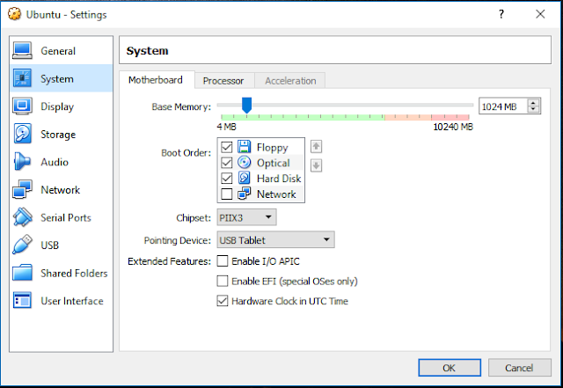Click the VirtualBox gear icon in title bar
This screenshot has width=563, height=388.
click(x=15, y=14)
